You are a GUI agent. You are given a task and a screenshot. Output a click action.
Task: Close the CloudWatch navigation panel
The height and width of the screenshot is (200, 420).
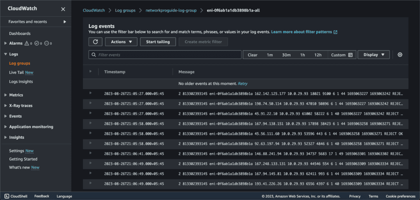(63, 9)
